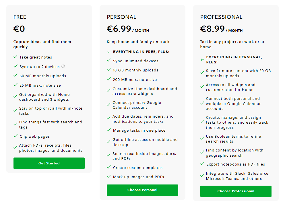Click the 'Manage tasks in one place' feature
The height and width of the screenshot is (206, 285).
coord(139,130)
